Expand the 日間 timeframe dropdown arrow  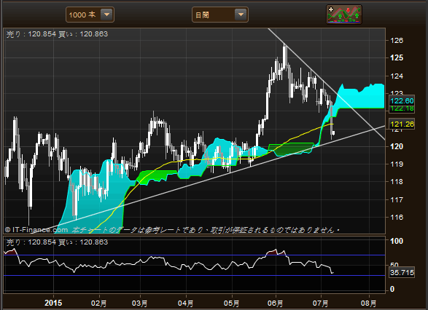point(241,15)
